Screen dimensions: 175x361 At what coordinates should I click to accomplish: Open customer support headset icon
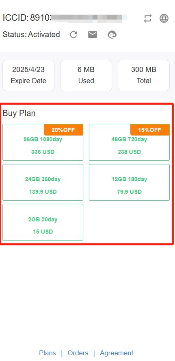(x=112, y=35)
